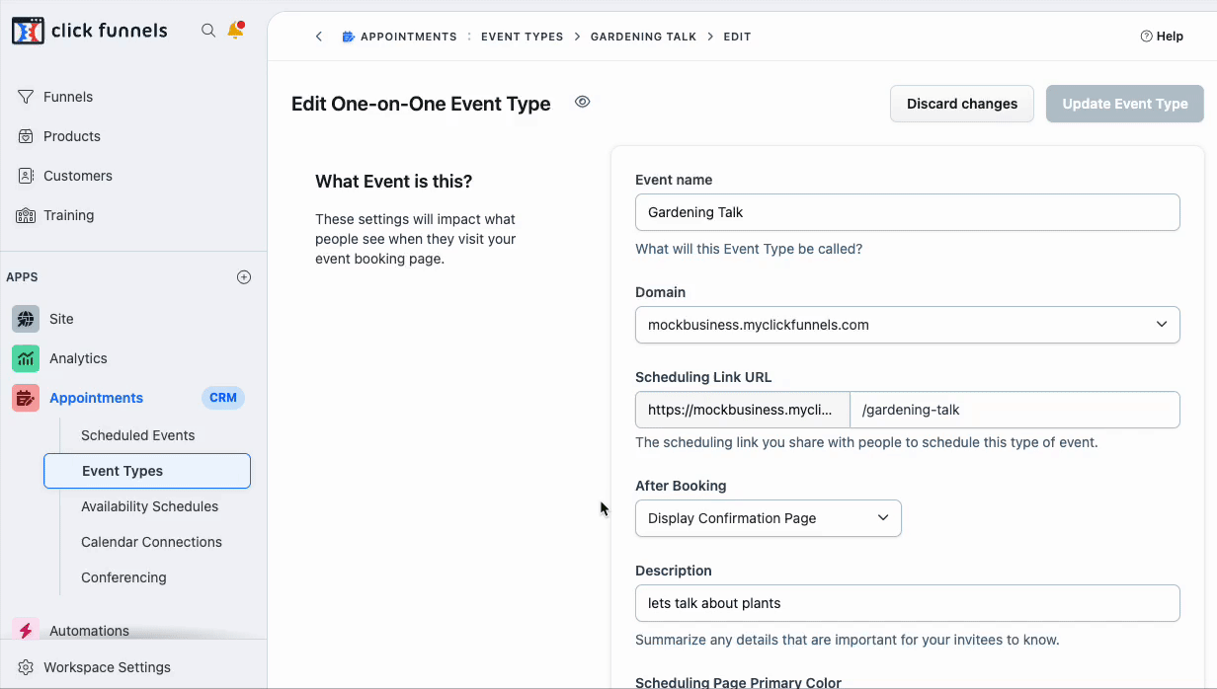Viewport: 1217px width, 689px height.
Task: Select Event Types submenu item
Action: coord(147,471)
